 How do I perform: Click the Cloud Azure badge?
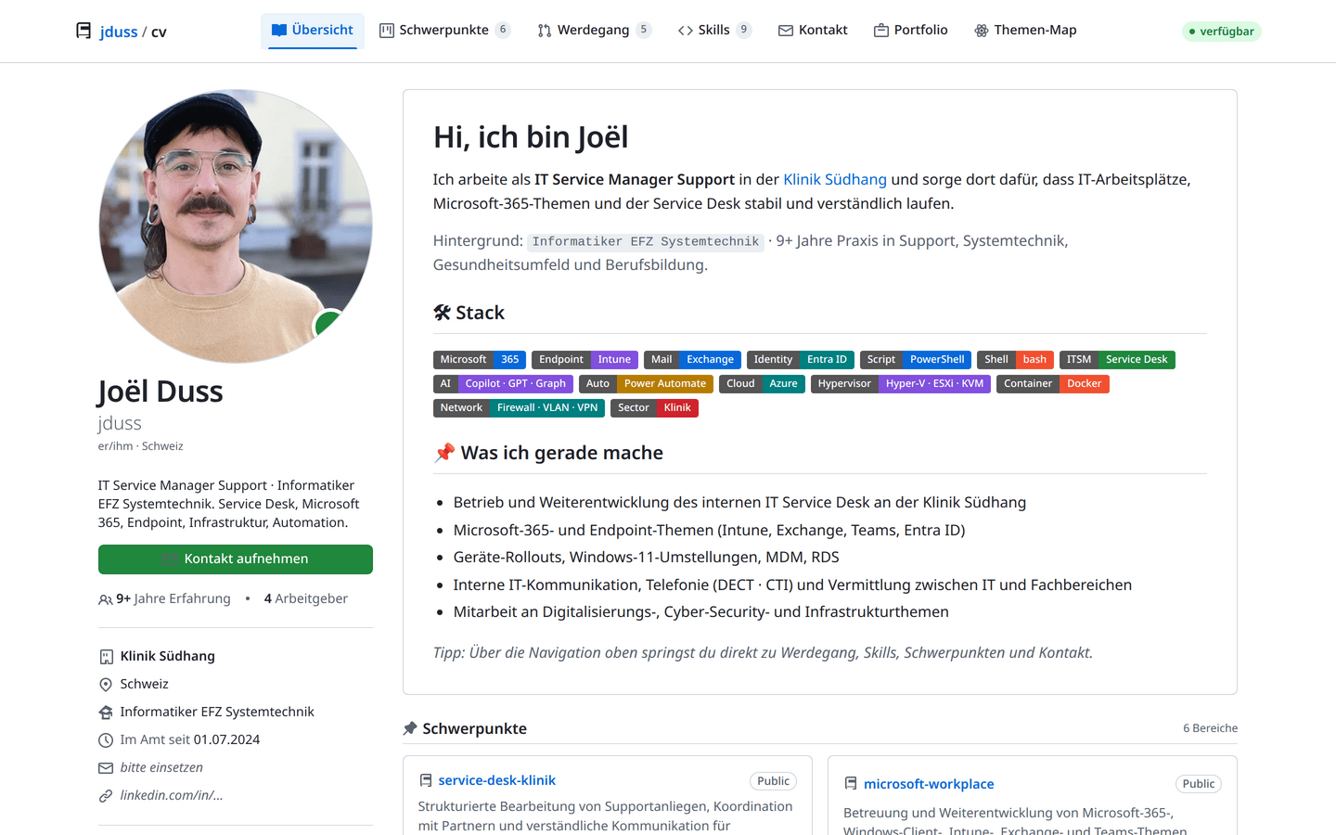(x=762, y=384)
